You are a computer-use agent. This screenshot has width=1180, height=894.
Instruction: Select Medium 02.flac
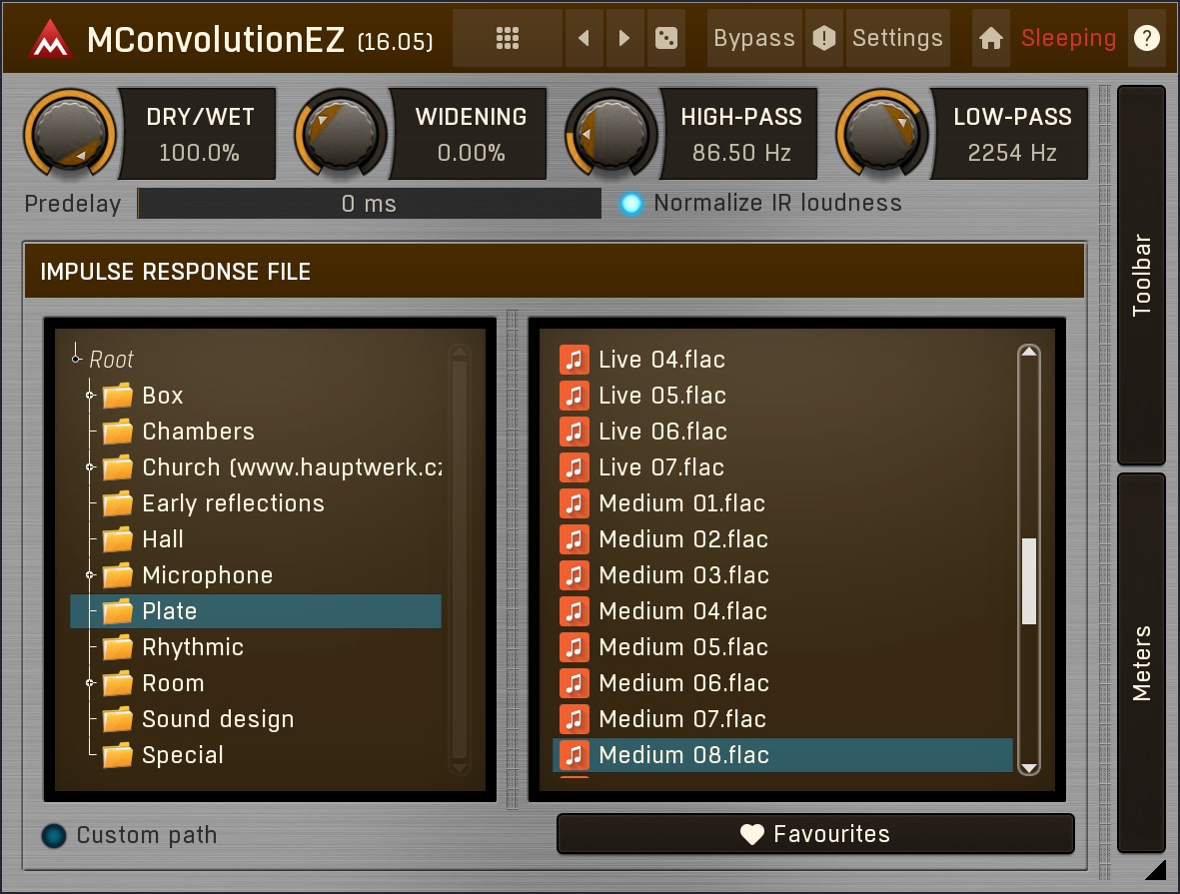pos(782,539)
